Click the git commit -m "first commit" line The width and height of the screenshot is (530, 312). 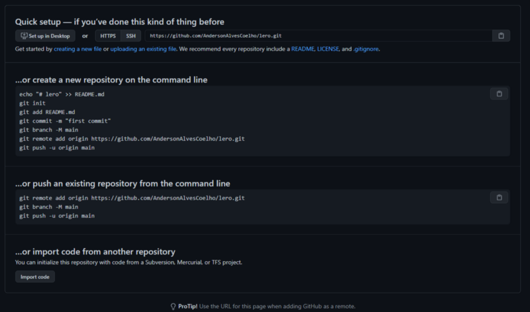coord(65,121)
